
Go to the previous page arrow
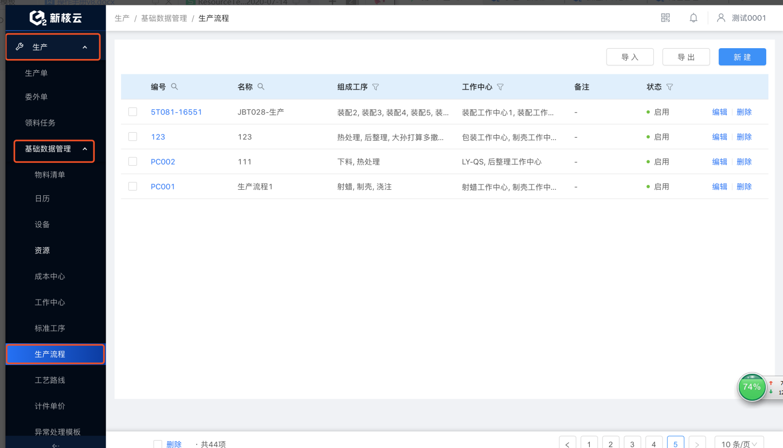567,443
